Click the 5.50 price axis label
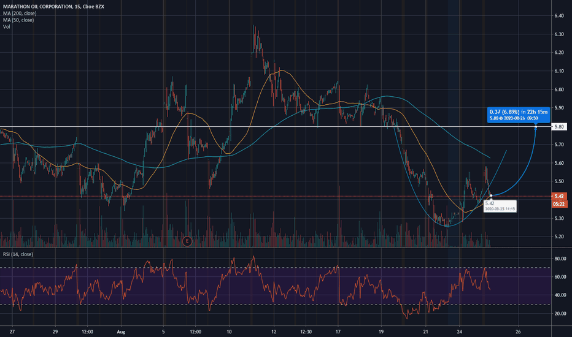Image resolution: width=572 pixels, height=337 pixels. pos(559,181)
